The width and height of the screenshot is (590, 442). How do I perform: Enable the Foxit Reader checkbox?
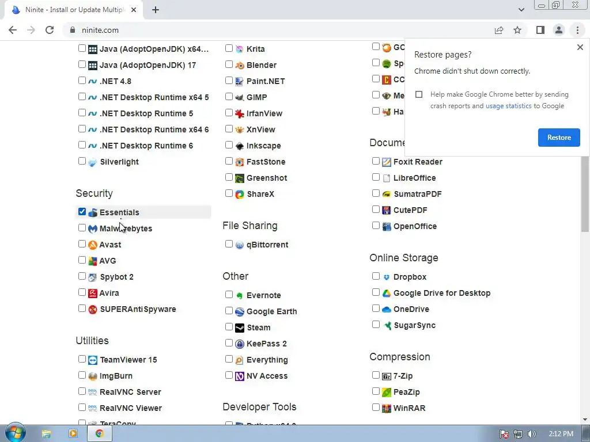[376, 161]
